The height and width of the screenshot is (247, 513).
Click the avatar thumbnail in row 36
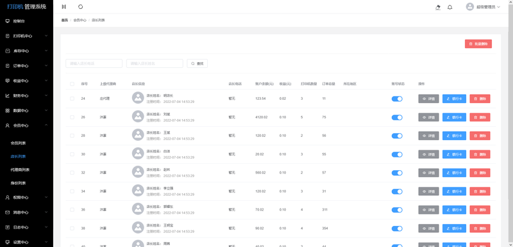pos(138,209)
